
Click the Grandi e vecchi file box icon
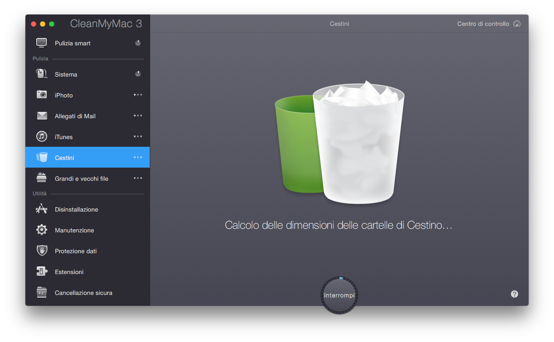[42, 178]
